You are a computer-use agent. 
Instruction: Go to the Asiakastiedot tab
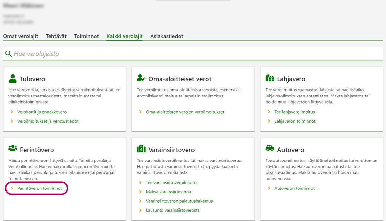(x=167, y=36)
